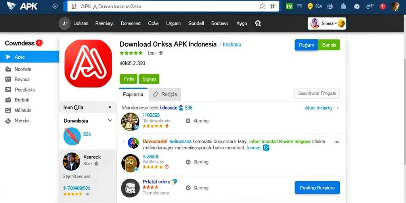The height and width of the screenshot is (203, 406).
Task: Click the blue 7 price text in left panel
Action: click(x=77, y=188)
